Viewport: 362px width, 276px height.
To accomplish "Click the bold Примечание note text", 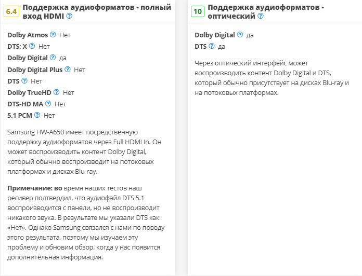I will (x=29, y=186).
